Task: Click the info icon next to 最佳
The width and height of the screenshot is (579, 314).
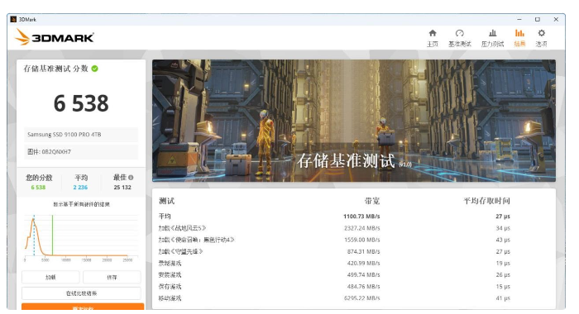Action: pos(131,178)
